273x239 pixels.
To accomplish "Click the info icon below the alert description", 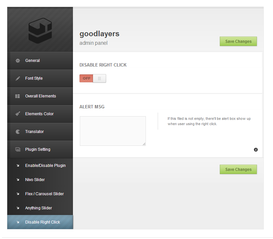I will 256,150.
